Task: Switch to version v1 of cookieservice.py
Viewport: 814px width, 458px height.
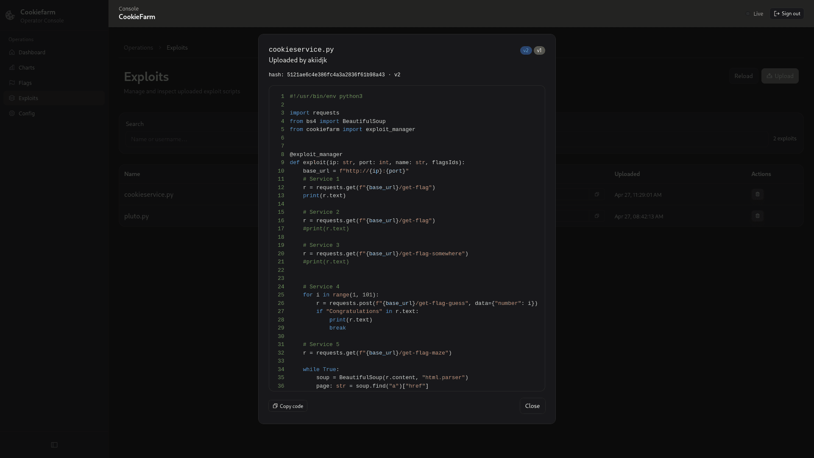Action: coord(539,50)
